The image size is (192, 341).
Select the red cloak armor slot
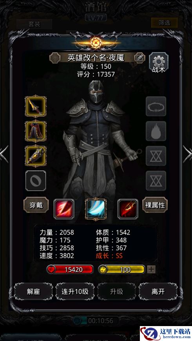36,131
